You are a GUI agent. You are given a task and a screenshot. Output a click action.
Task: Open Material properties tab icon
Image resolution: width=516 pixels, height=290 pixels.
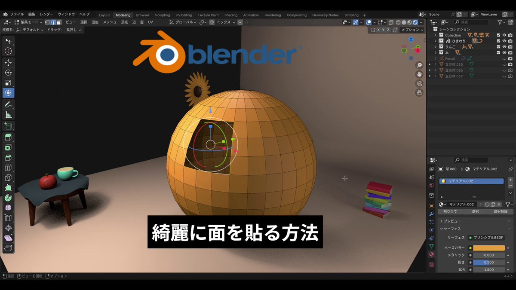(x=431, y=255)
